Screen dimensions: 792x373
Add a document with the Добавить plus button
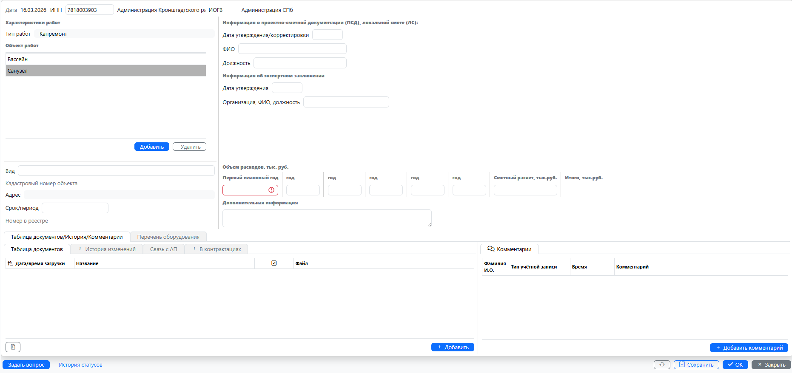(453, 347)
